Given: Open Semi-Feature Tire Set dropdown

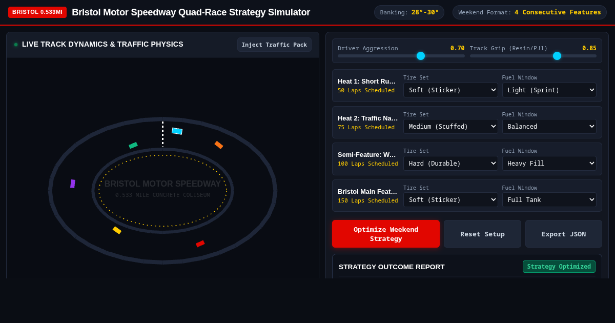Looking at the screenshot, I should pyautogui.click(x=450, y=164).
